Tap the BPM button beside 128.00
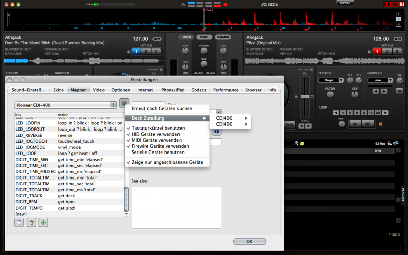This screenshot has height=255, width=408. tap(398, 39)
